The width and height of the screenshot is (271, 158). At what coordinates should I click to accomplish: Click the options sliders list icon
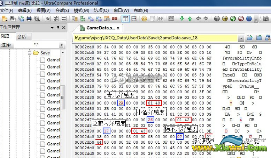[x=153, y=19]
